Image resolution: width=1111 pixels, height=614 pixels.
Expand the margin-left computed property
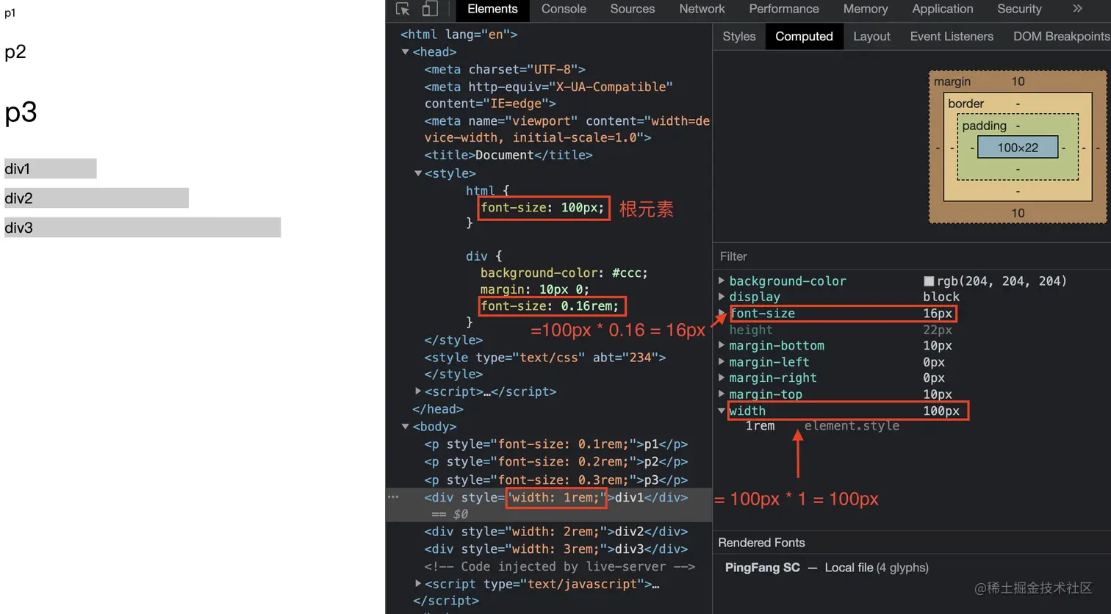pyautogui.click(x=722, y=361)
